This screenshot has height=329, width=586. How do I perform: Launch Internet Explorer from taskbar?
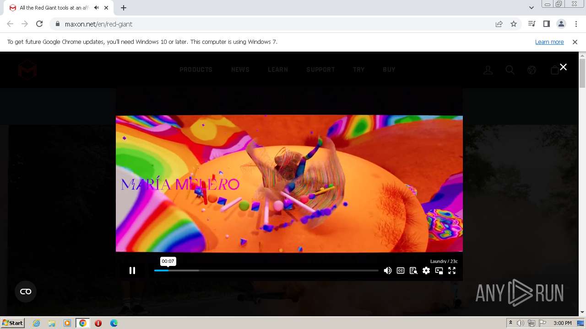tap(37, 323)
